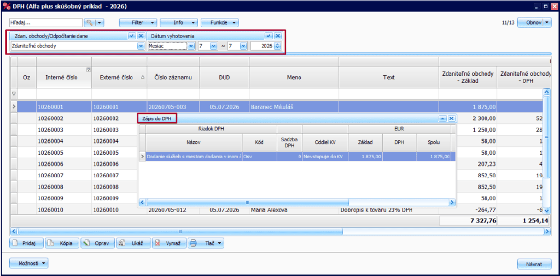Image resolution: width=560 pixels, height=276 pixels.
Task: Click the Názov column header in Zápis do DPH
Action: pos(194,142)
